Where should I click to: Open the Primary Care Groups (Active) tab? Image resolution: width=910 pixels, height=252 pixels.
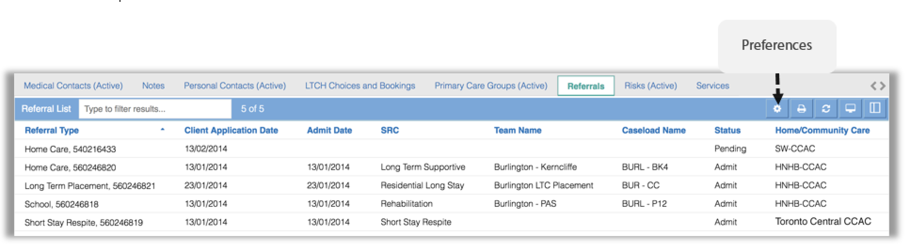click(x=491, y=86)
